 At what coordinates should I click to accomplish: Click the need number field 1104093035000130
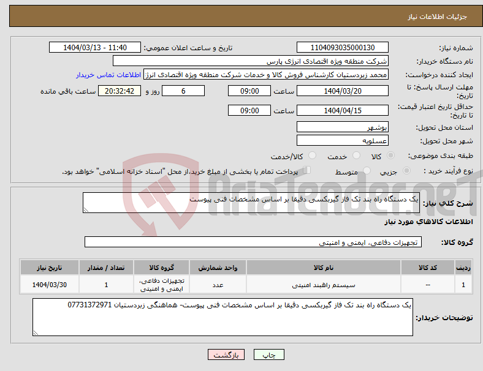(x=342, y=47)
